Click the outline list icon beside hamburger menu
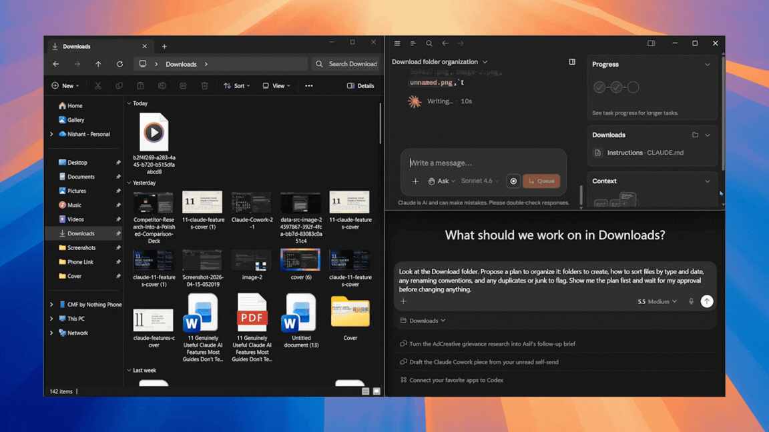This screenshot has height=432, width=769. (x=413, y=43)
